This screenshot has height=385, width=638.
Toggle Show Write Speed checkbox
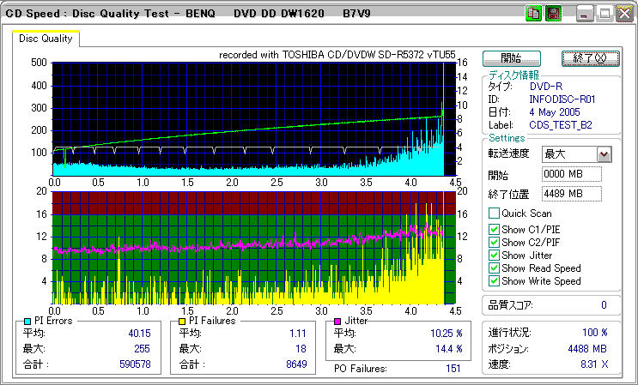click(494, 280)
